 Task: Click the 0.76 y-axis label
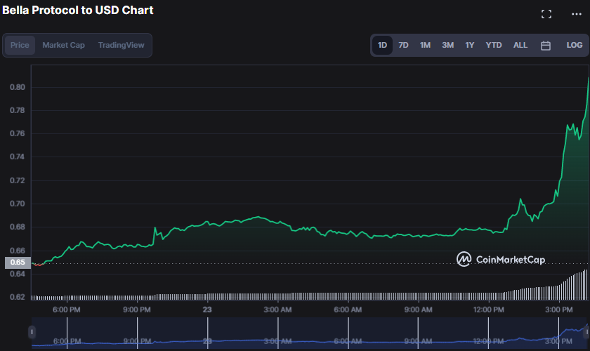[x=18, y=133]
